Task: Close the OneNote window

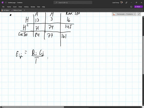Action: (141, 3)
